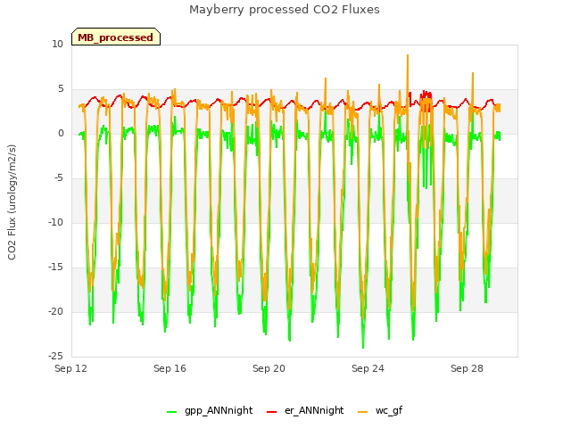Click the Sep 12 x-axis label

point(71,368)
